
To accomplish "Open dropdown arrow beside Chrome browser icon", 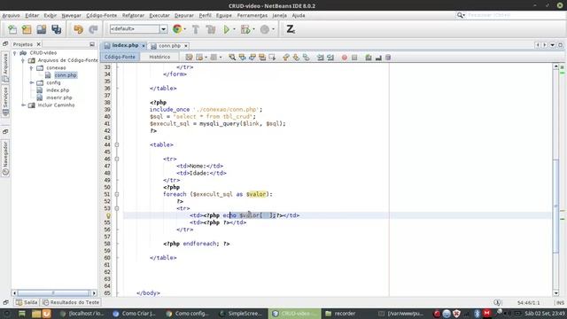I will (x=185, y=29).
